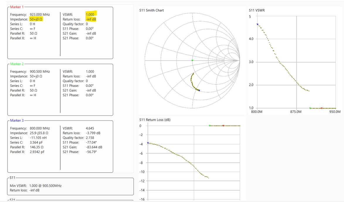Viewport: 344px width, 202px height.
Task: Click the 4.0 label on VSWR axis
Action: pos(251,39)
